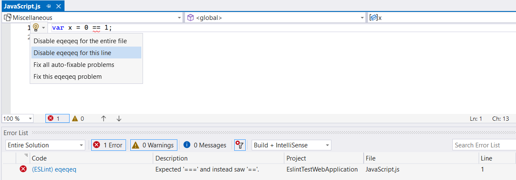Toggle the 0 Messages filter button
Screen dimensions: 516x180
205,145
